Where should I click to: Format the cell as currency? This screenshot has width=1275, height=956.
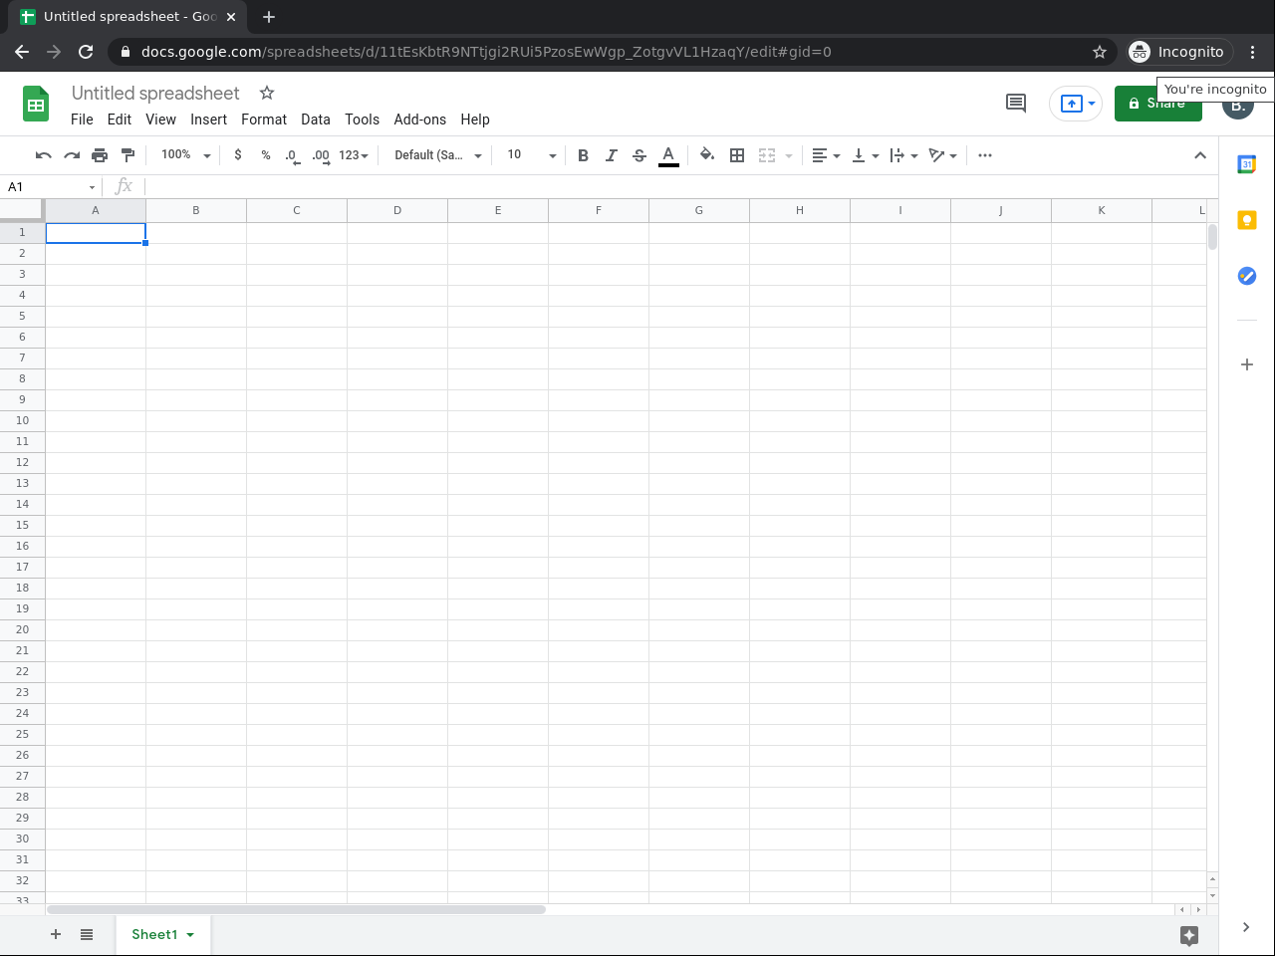238,155
